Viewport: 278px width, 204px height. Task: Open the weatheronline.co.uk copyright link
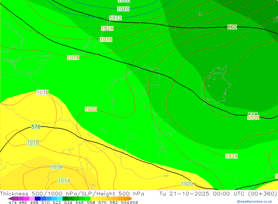tap(254, 201)
